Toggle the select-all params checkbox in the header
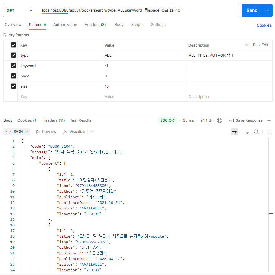The height and width of the screenshot is (275, 275). [x=13, y=45]
